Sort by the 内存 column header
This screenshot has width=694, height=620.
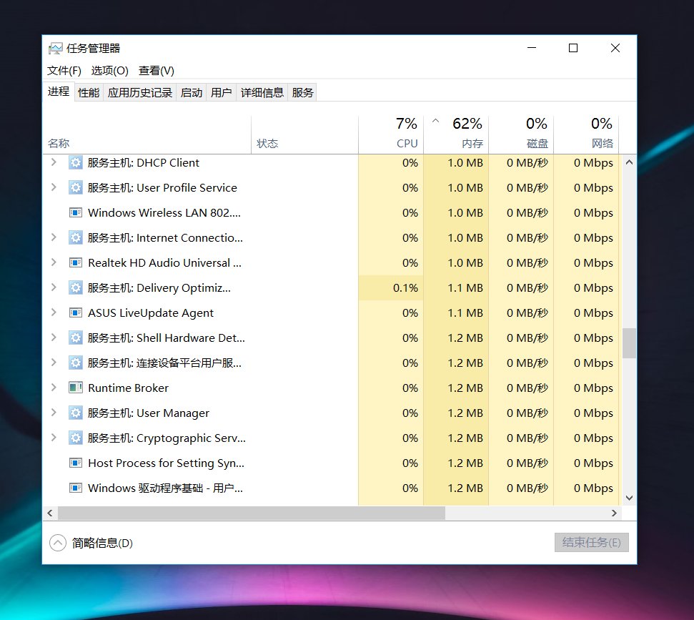456,134
